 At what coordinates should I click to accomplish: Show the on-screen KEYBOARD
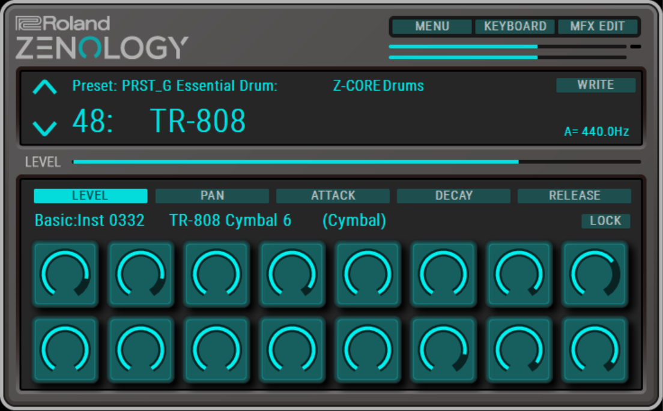click(515, 26)
